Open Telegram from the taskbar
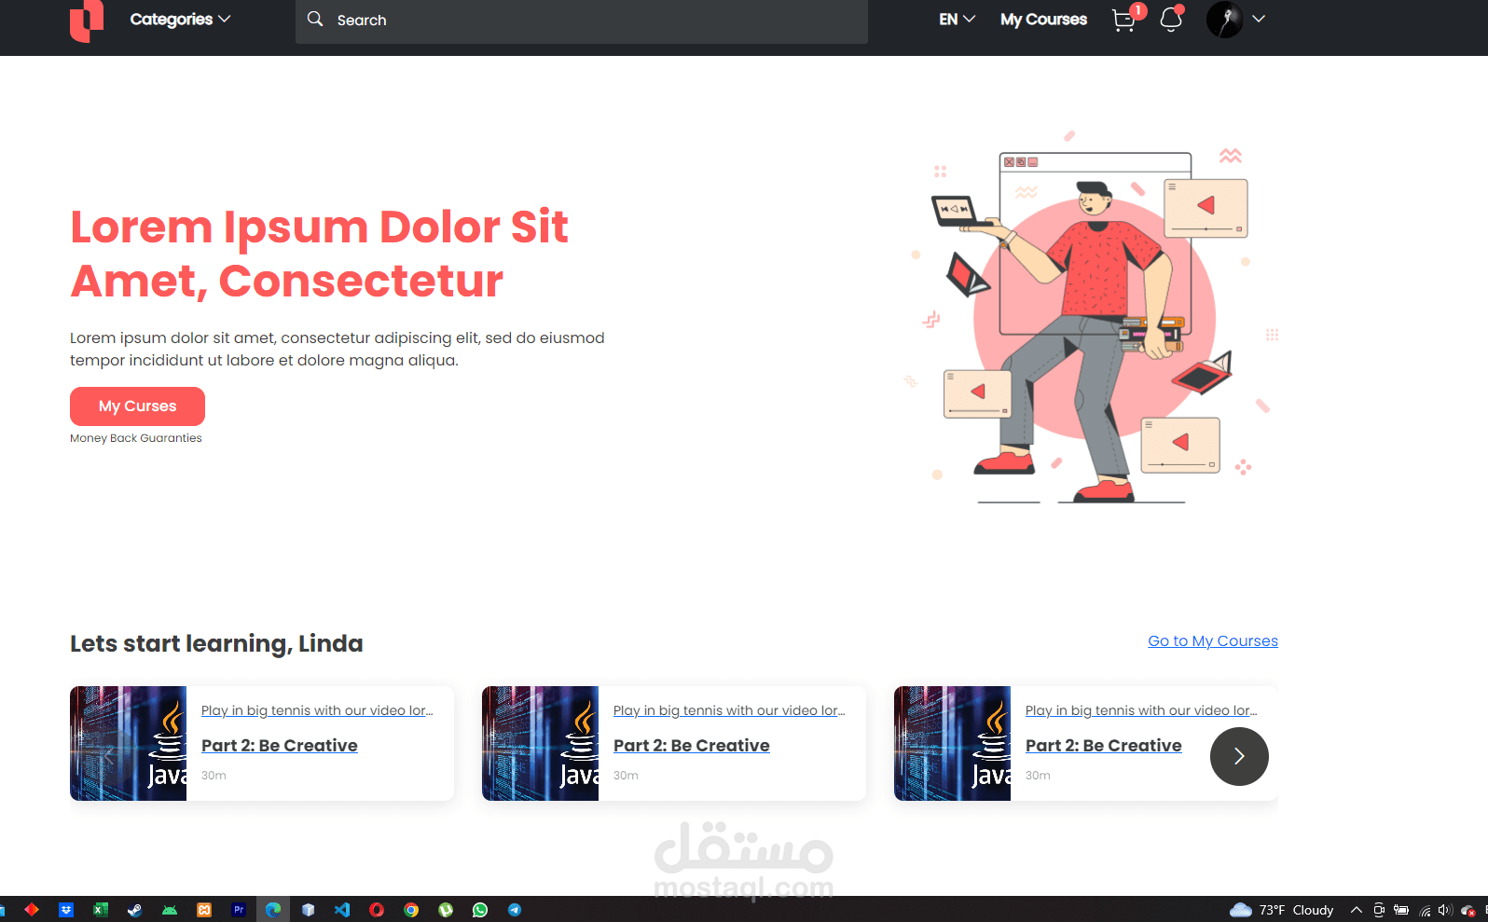1488x922 pixels. (x=515, y=910)
